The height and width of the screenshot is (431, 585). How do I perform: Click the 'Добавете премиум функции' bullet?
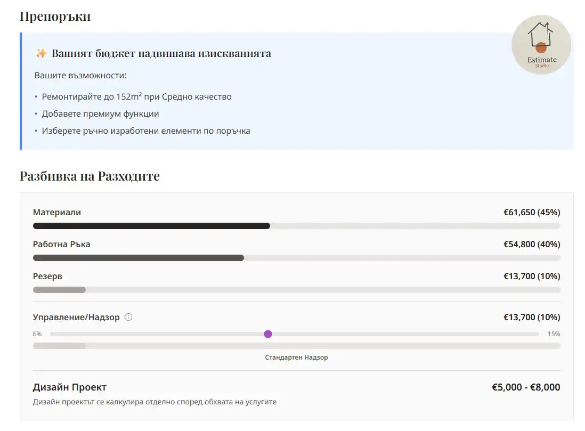[100, 113]
